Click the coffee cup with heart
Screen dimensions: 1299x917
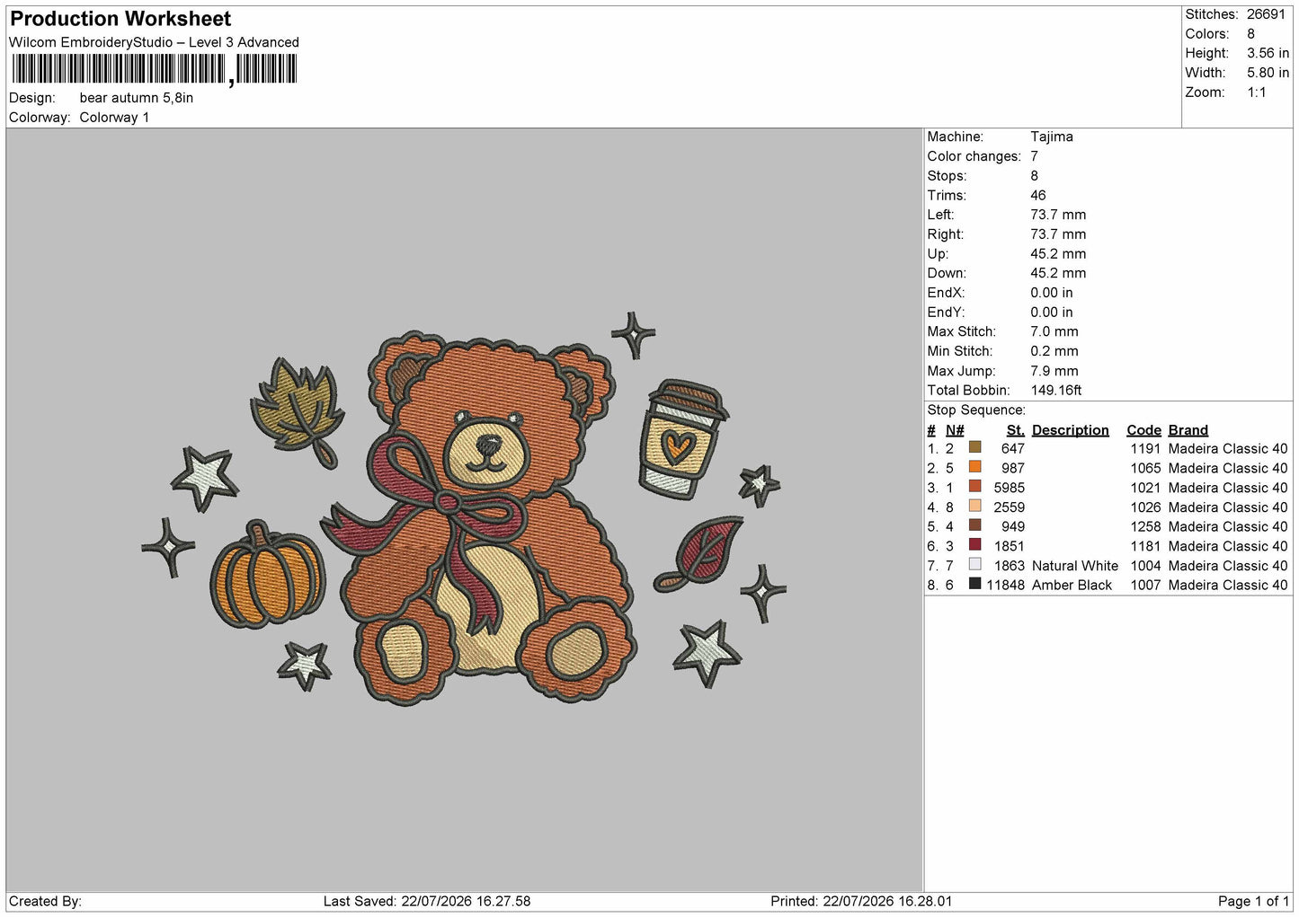682,438
